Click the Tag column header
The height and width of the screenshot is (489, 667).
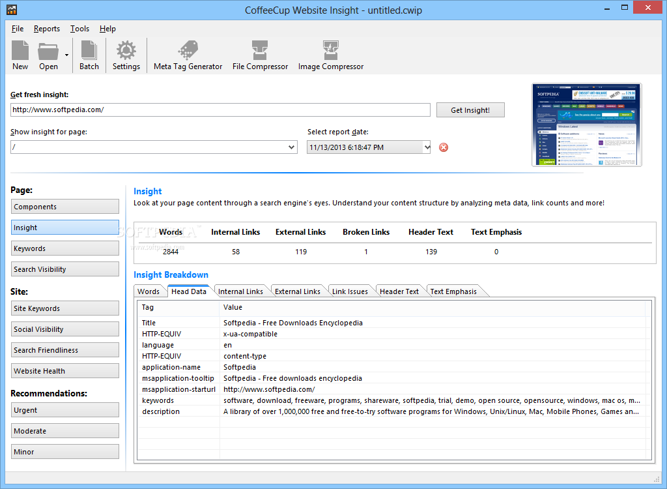click(178, 308)
